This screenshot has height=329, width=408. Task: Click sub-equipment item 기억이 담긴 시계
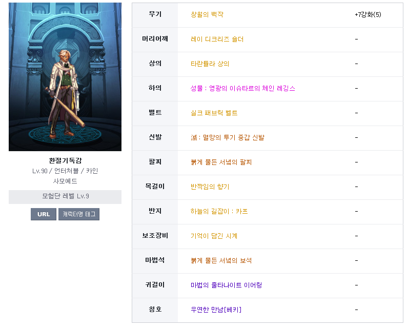(214, 236)
